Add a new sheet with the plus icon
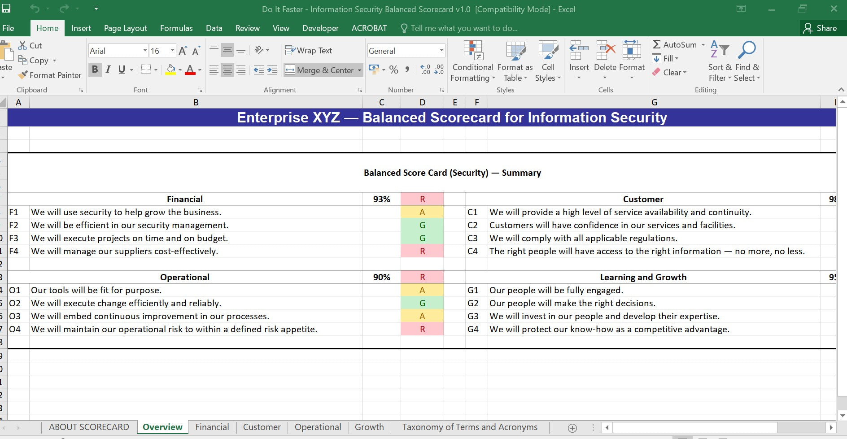Screen dimensions: 847x439 click(572, 428)
